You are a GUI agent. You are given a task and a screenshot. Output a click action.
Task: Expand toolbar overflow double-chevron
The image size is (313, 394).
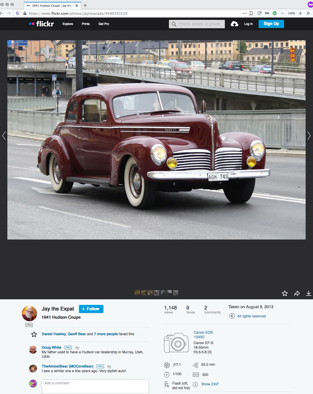308,13
